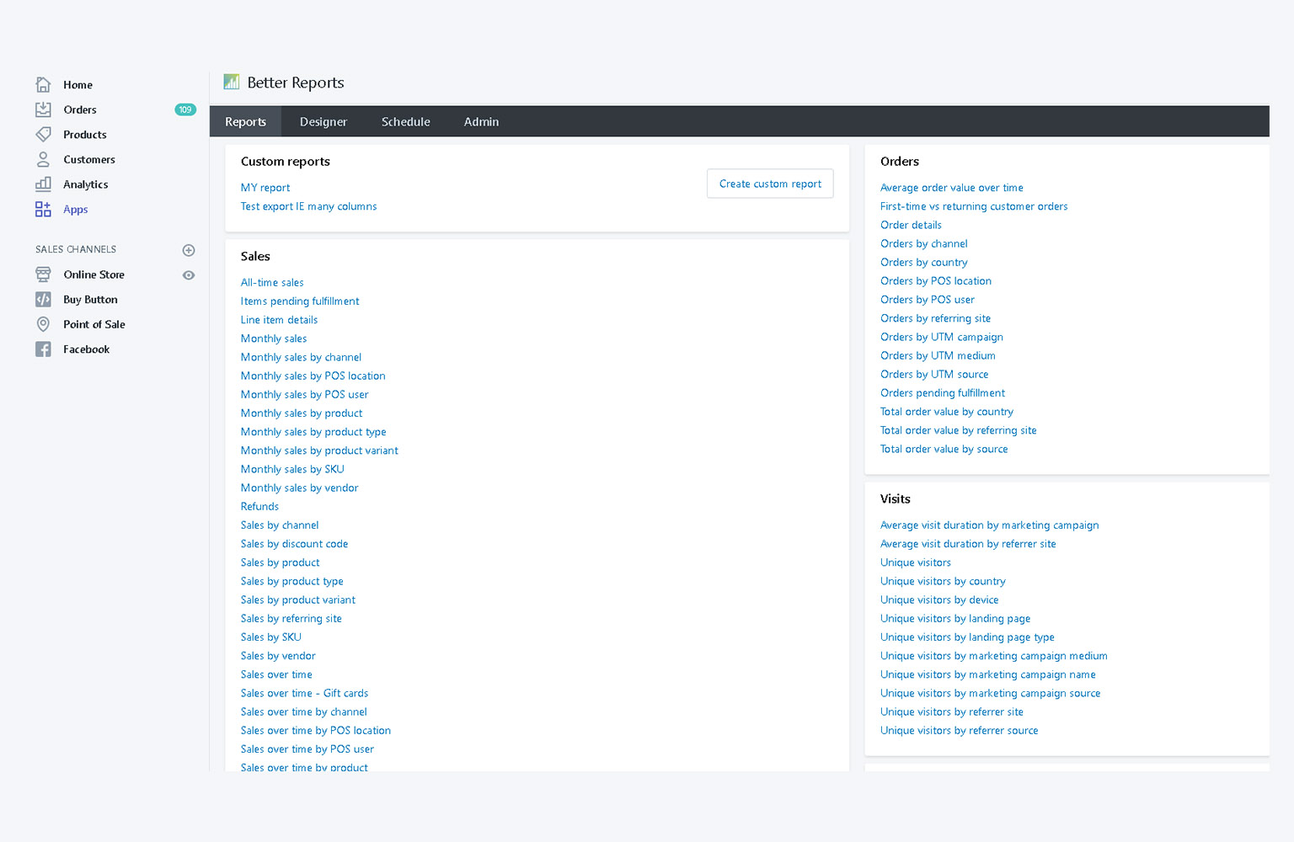
Task: Open Orders via its inbox icon
Action: pos(43,109)
